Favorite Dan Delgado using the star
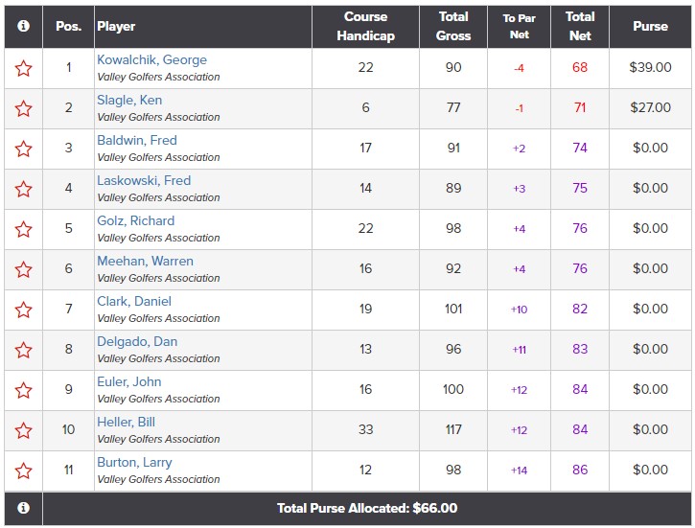The image size is (695, 528). (24, 351)
